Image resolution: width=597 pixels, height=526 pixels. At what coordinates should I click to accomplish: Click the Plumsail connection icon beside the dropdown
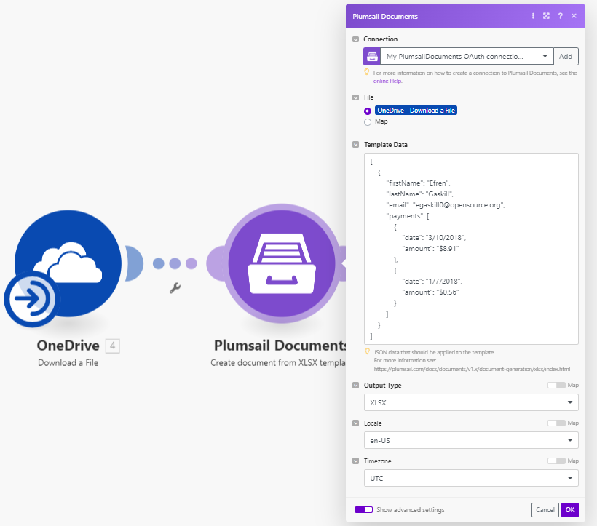[x=372, y=56]
